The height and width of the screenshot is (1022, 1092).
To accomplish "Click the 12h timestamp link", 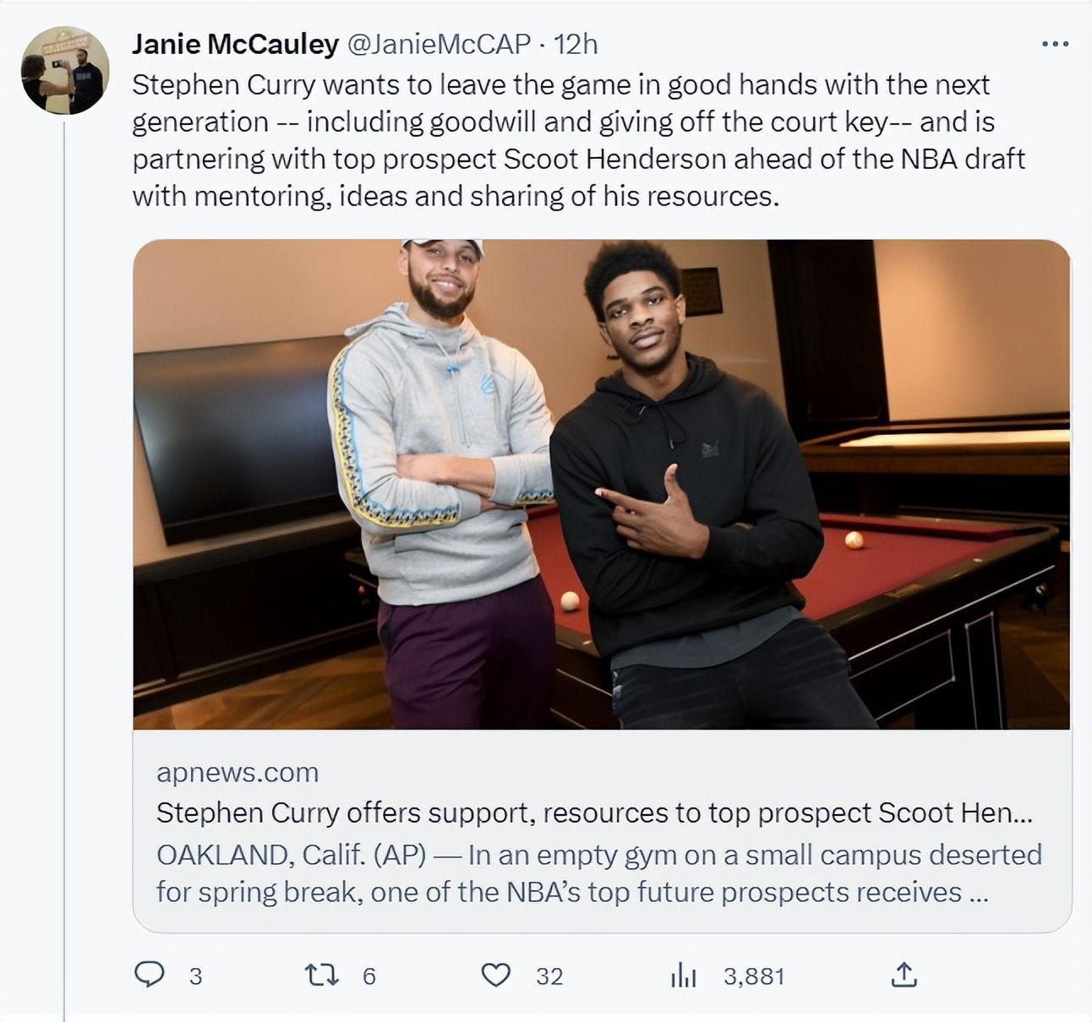I will point(576,44).
